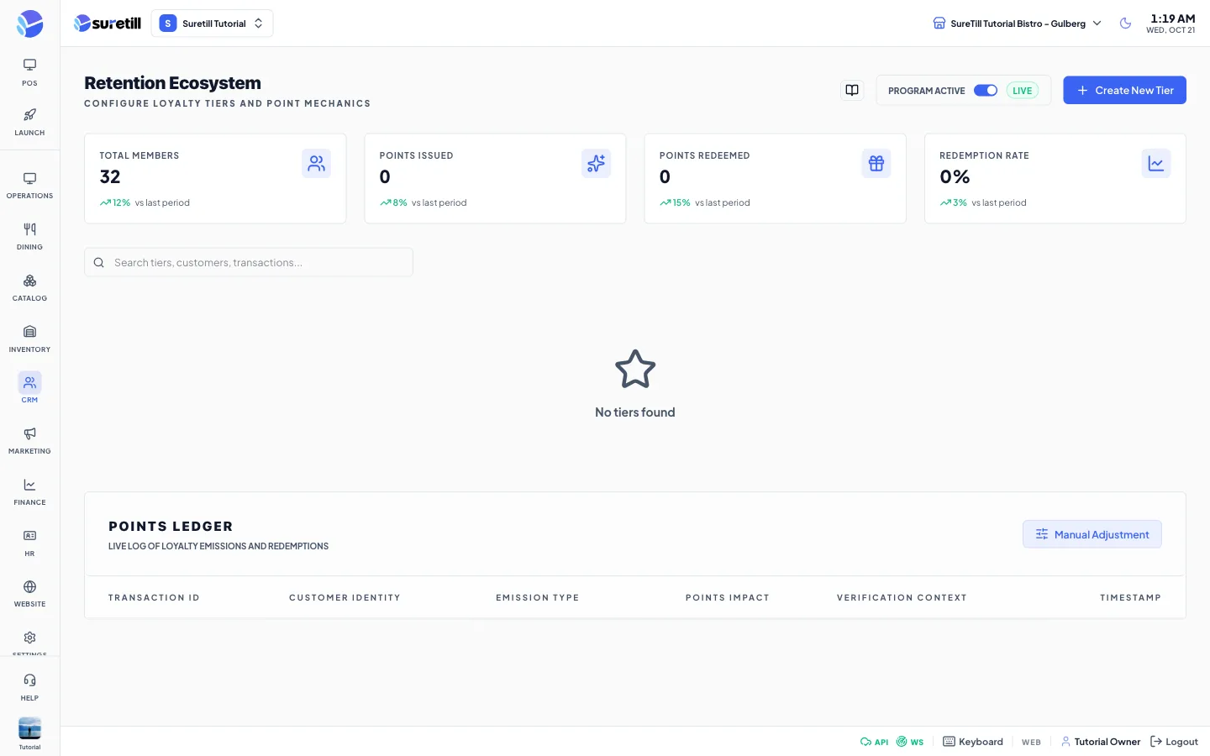Click the WEB label in footer
Viewport: 1210px width, 756px height.
click(1031, 743)
